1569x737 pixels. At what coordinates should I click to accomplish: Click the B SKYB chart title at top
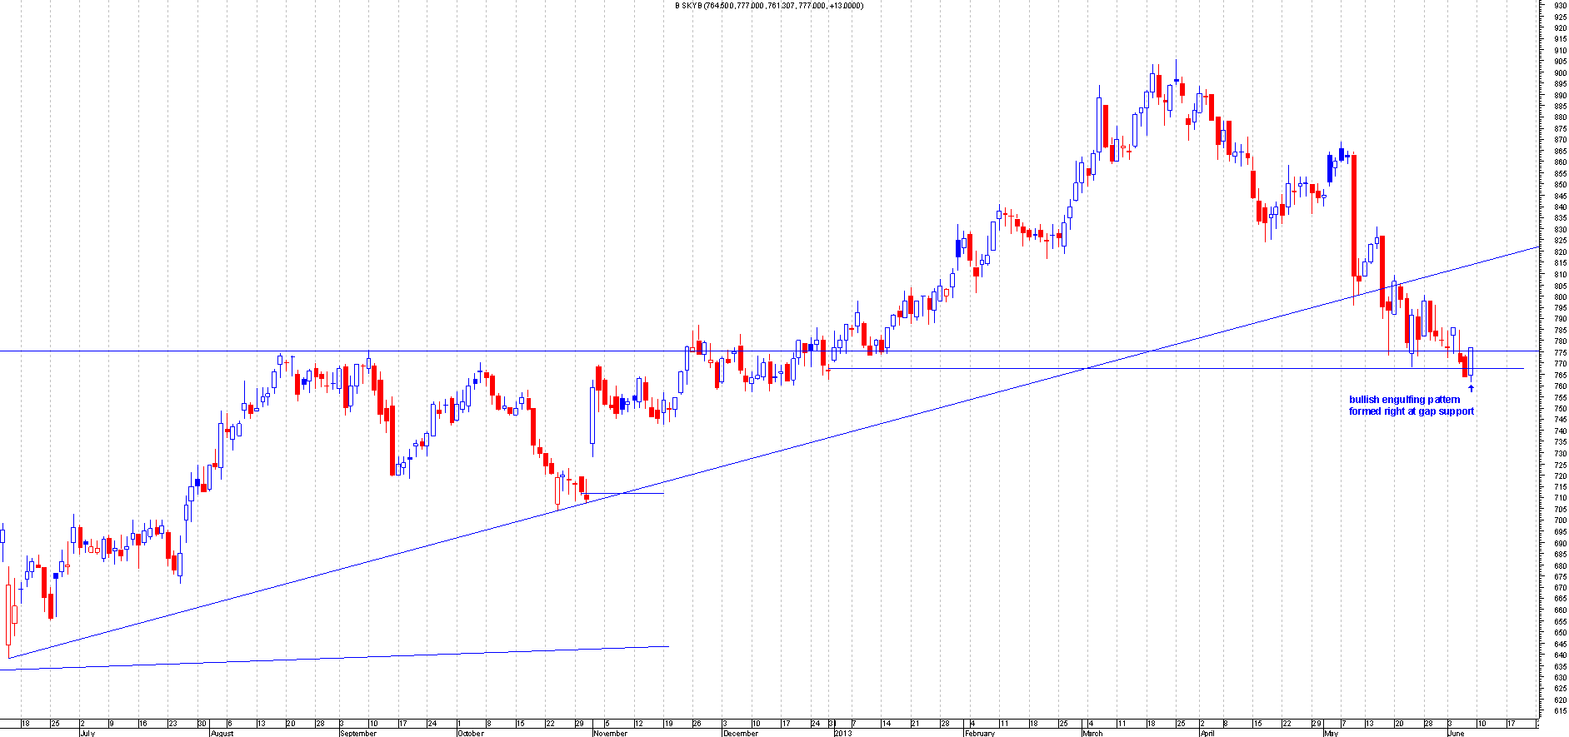pyautogui.click(x=768, y=6)
